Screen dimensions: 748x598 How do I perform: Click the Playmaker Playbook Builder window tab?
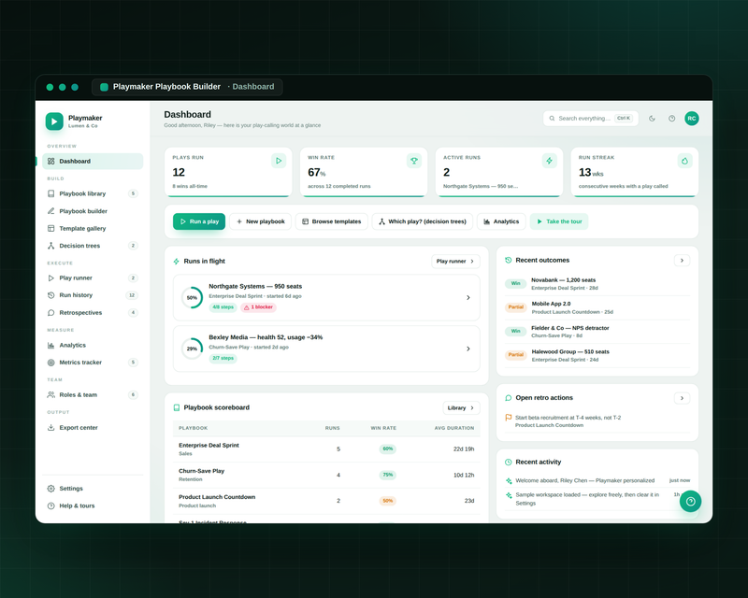[187, 87]
